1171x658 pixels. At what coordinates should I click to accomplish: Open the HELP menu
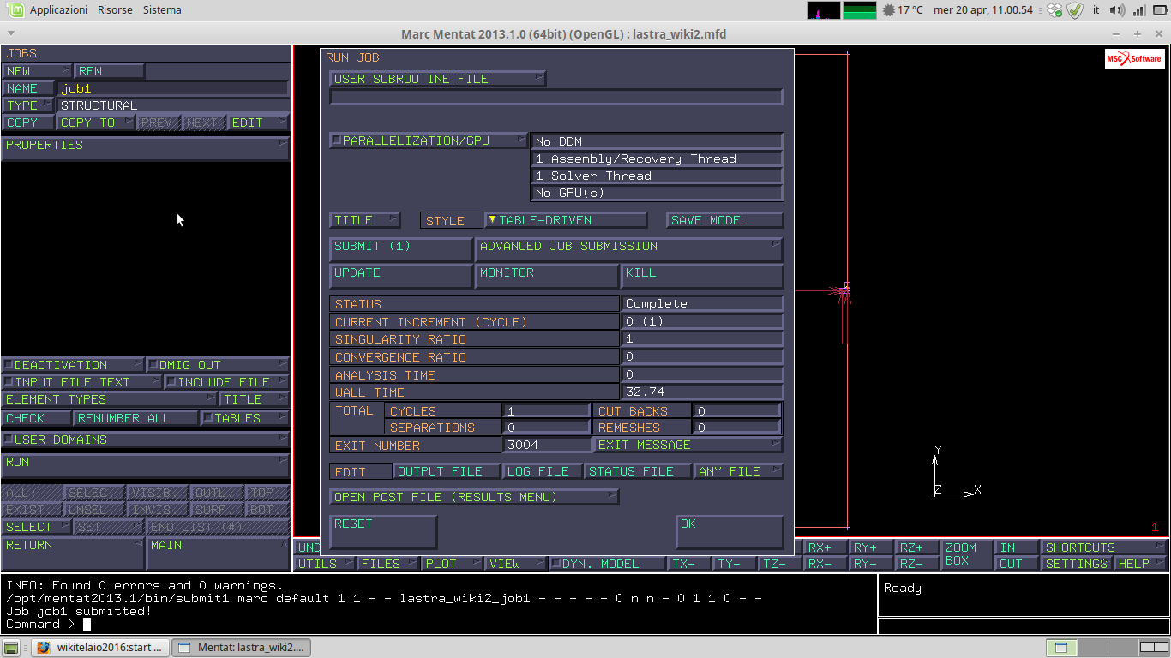1140,564
